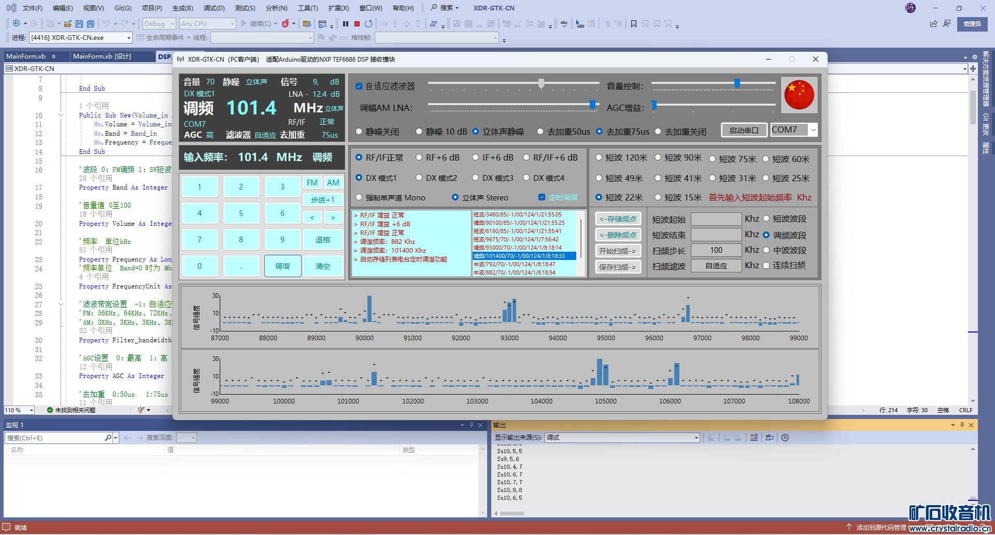The image size is (995, 535).
Task: Click the 音量控制 slider handle
Action: (736, 83)
